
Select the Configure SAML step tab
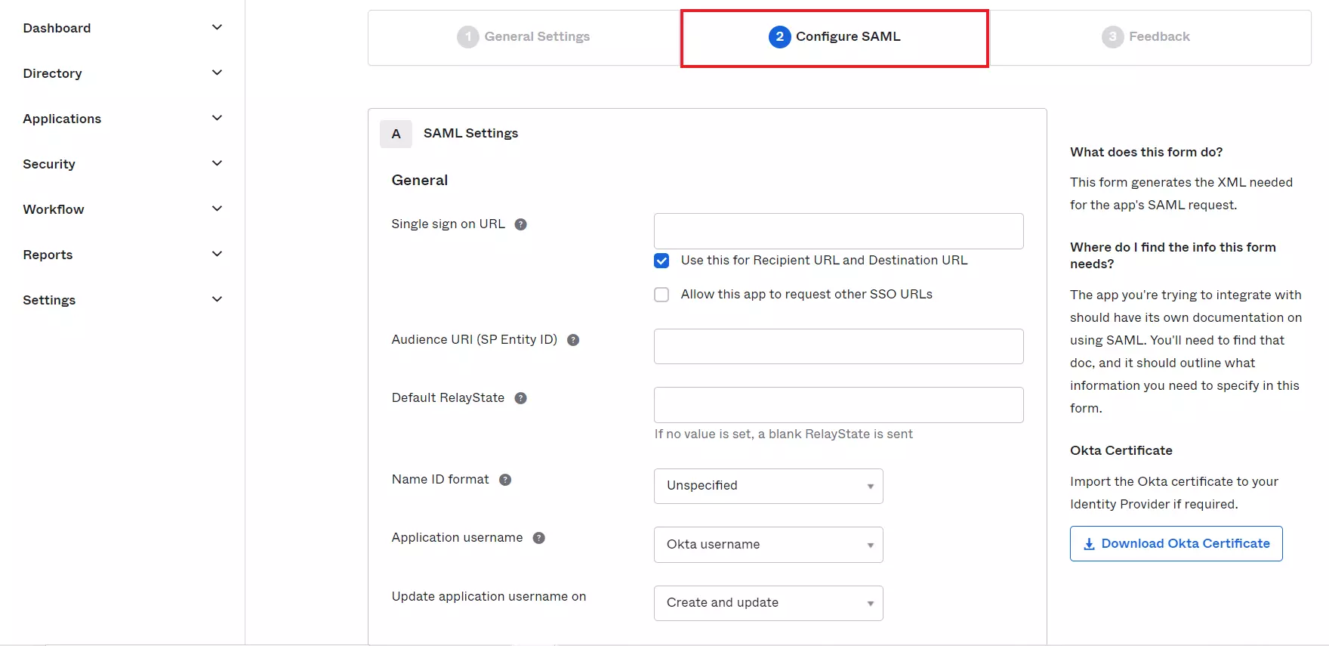point(834,38)
